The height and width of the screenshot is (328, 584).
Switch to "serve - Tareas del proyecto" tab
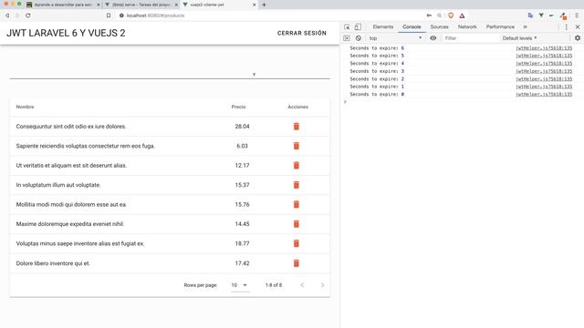(x=141, y=5)
